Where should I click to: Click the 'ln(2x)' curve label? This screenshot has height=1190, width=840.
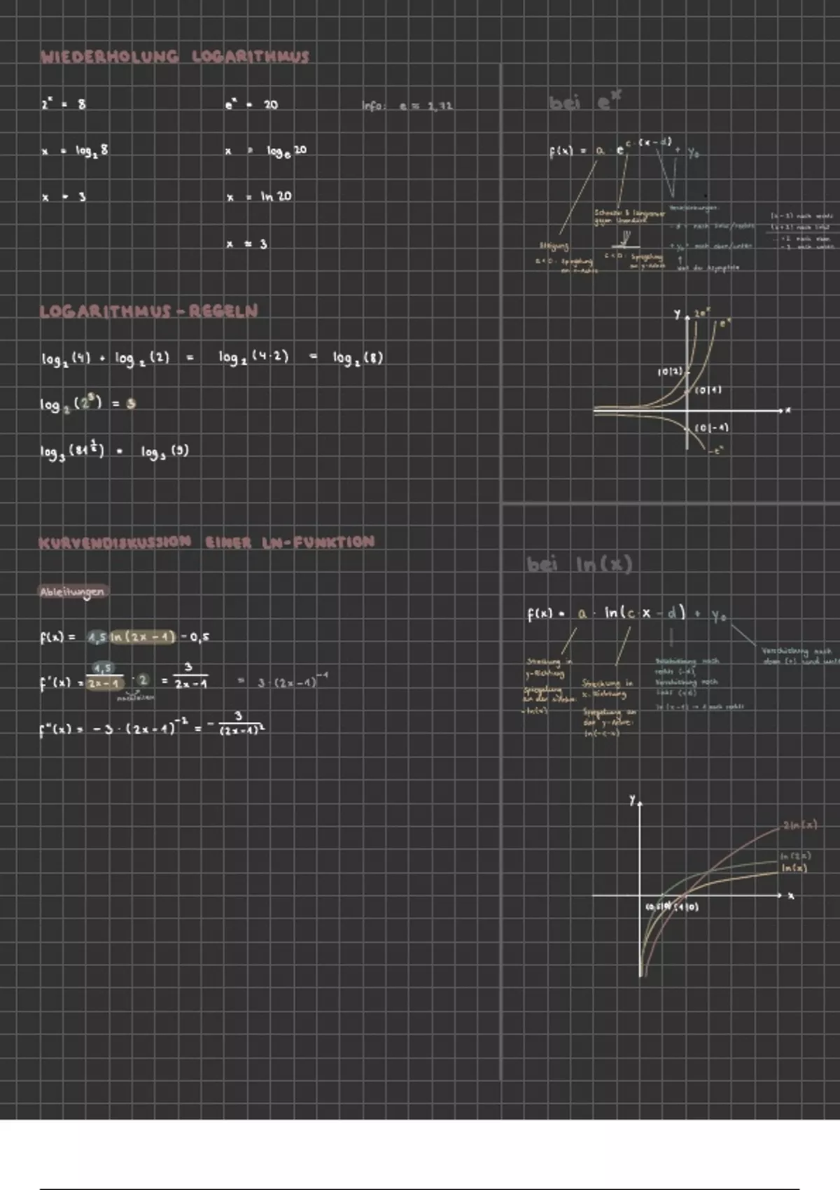(x=795, y=855)
